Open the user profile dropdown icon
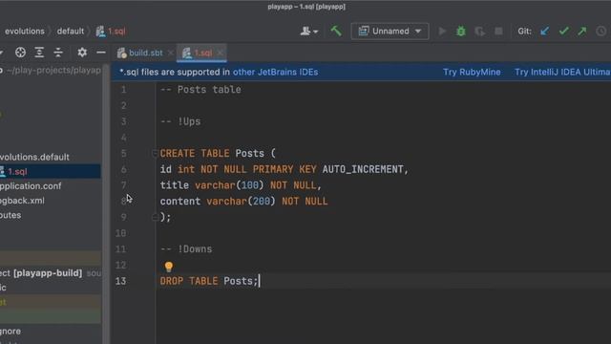This screenshot has height=344, width=611. pyautogui.click(x=309, y=32)
